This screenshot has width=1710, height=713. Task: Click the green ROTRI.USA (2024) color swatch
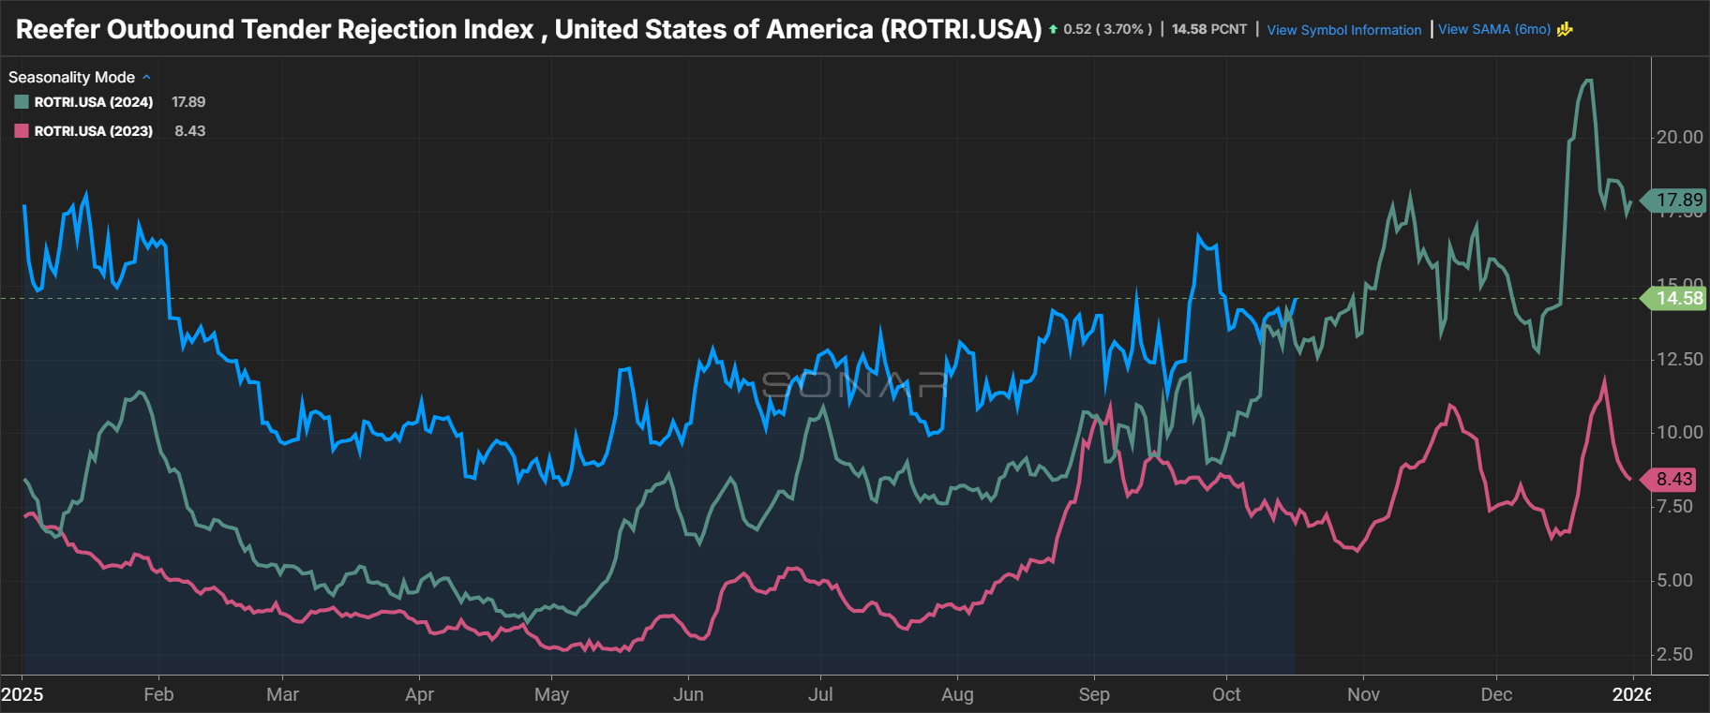(x=22, y=102)
